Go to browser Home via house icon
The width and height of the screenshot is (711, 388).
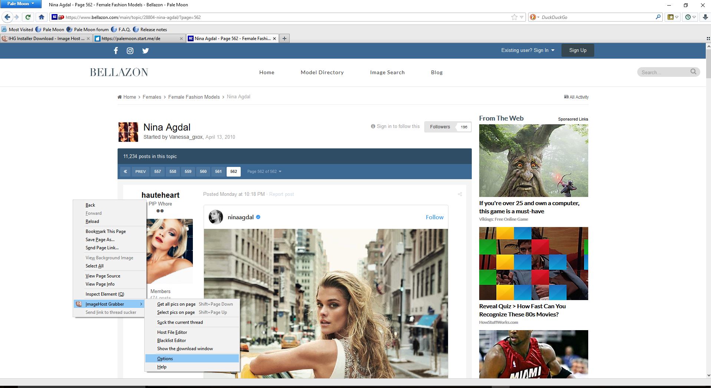[42, 17]
